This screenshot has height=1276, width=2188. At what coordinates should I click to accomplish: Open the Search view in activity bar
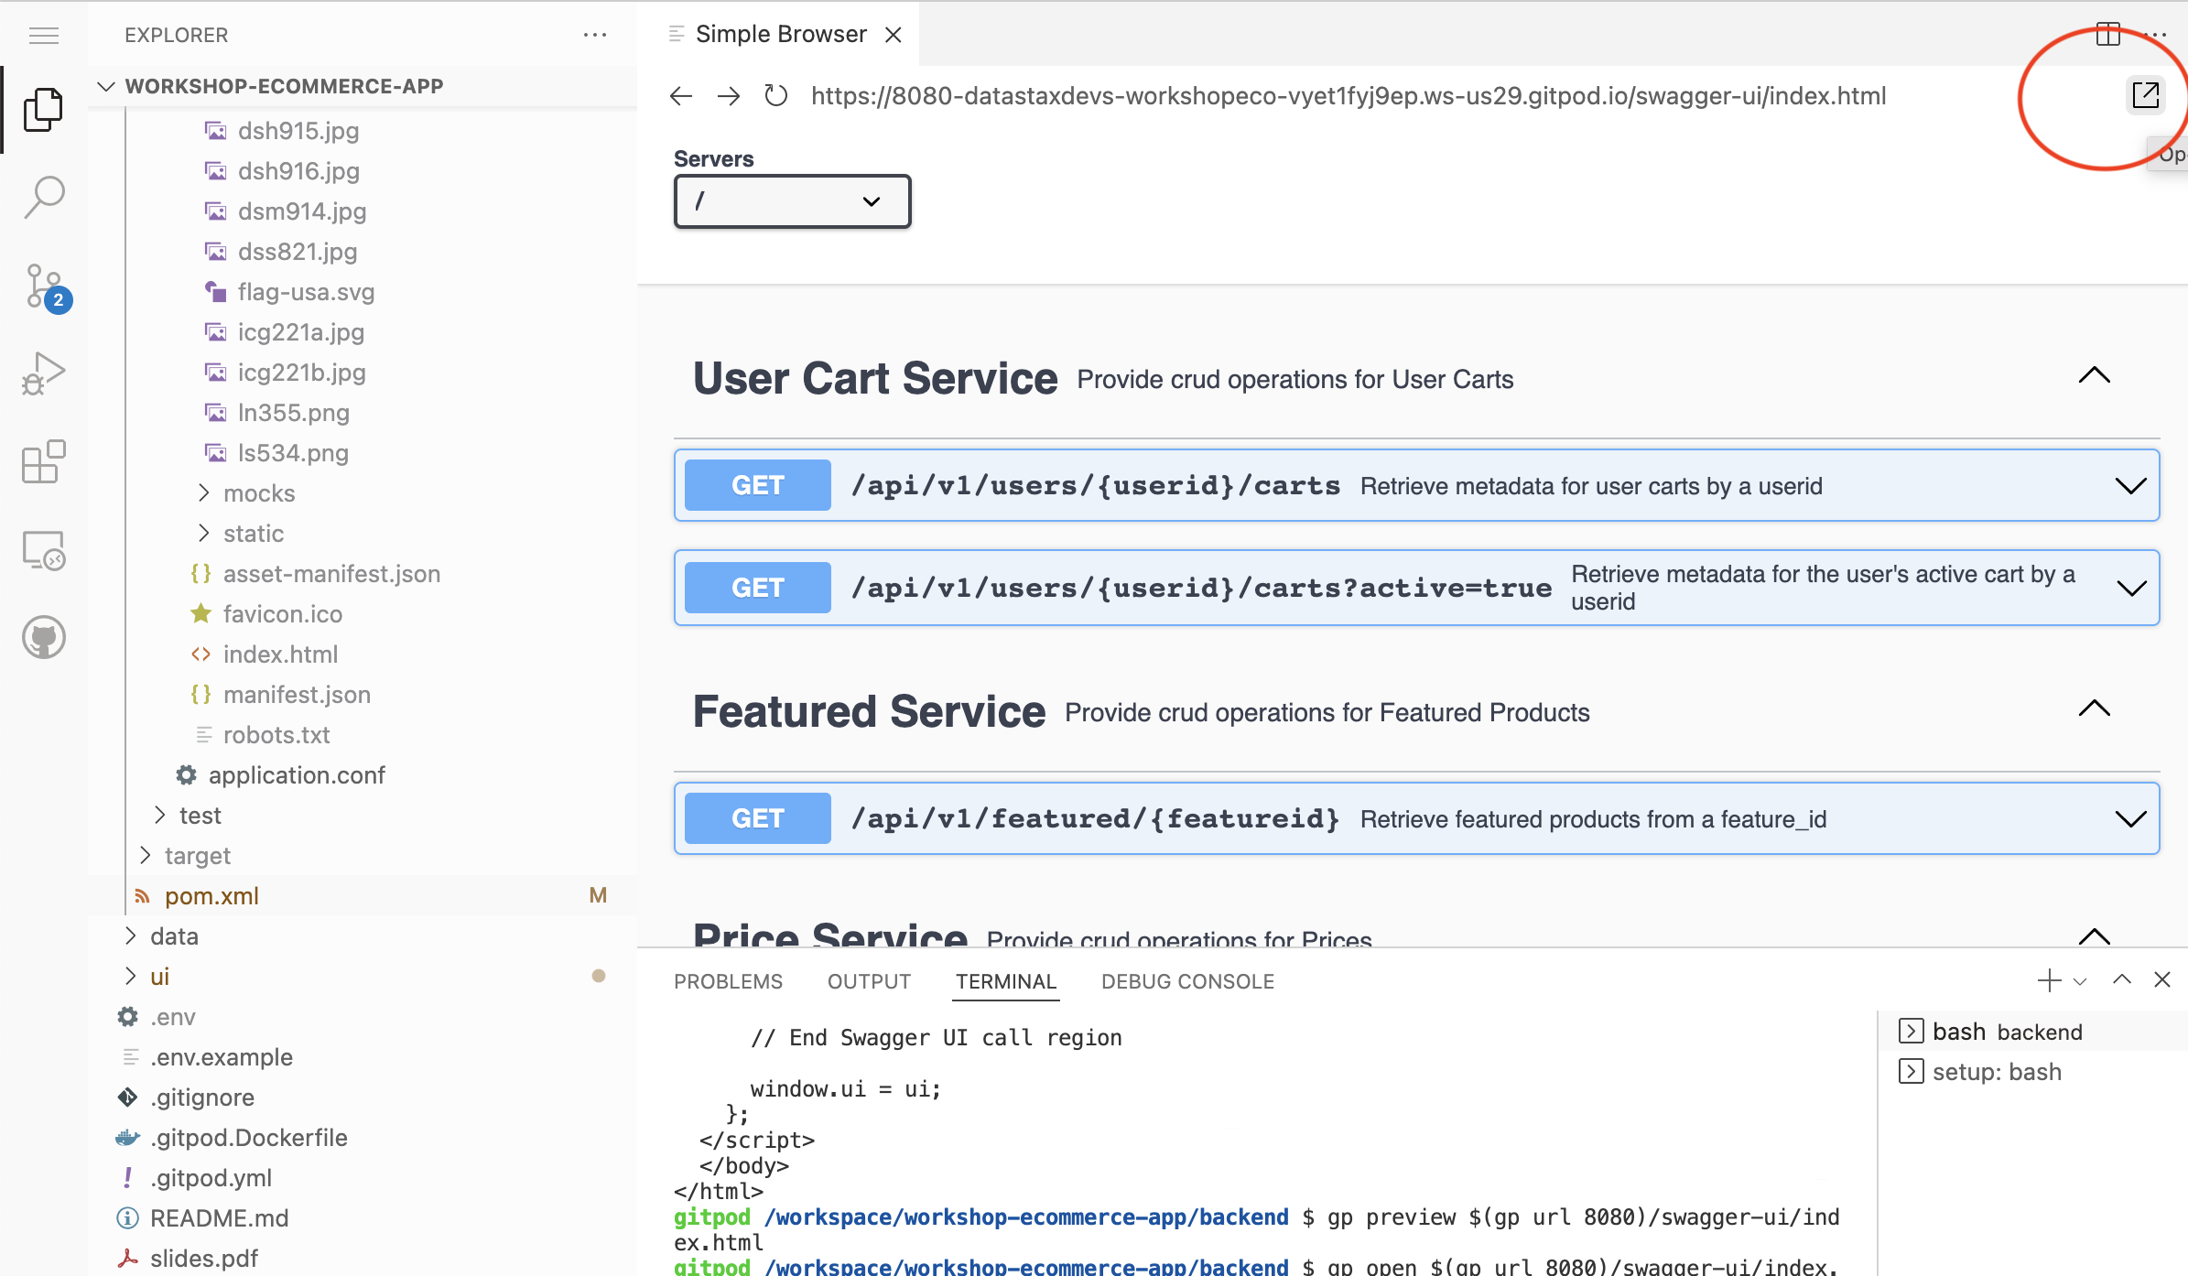click(44, 196)
